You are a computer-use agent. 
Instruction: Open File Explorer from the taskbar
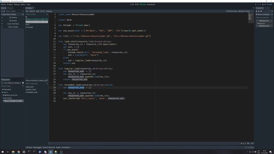[13, 152]
